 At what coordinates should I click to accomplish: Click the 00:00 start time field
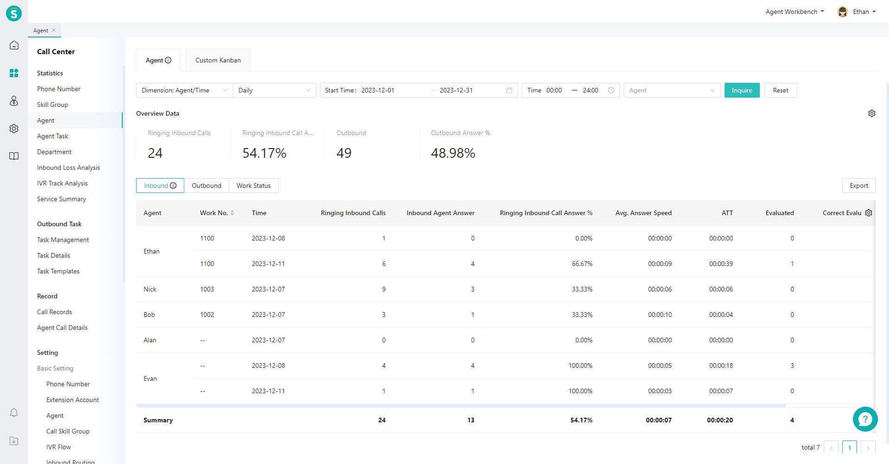pyautogui.click(x=554, y=90)
